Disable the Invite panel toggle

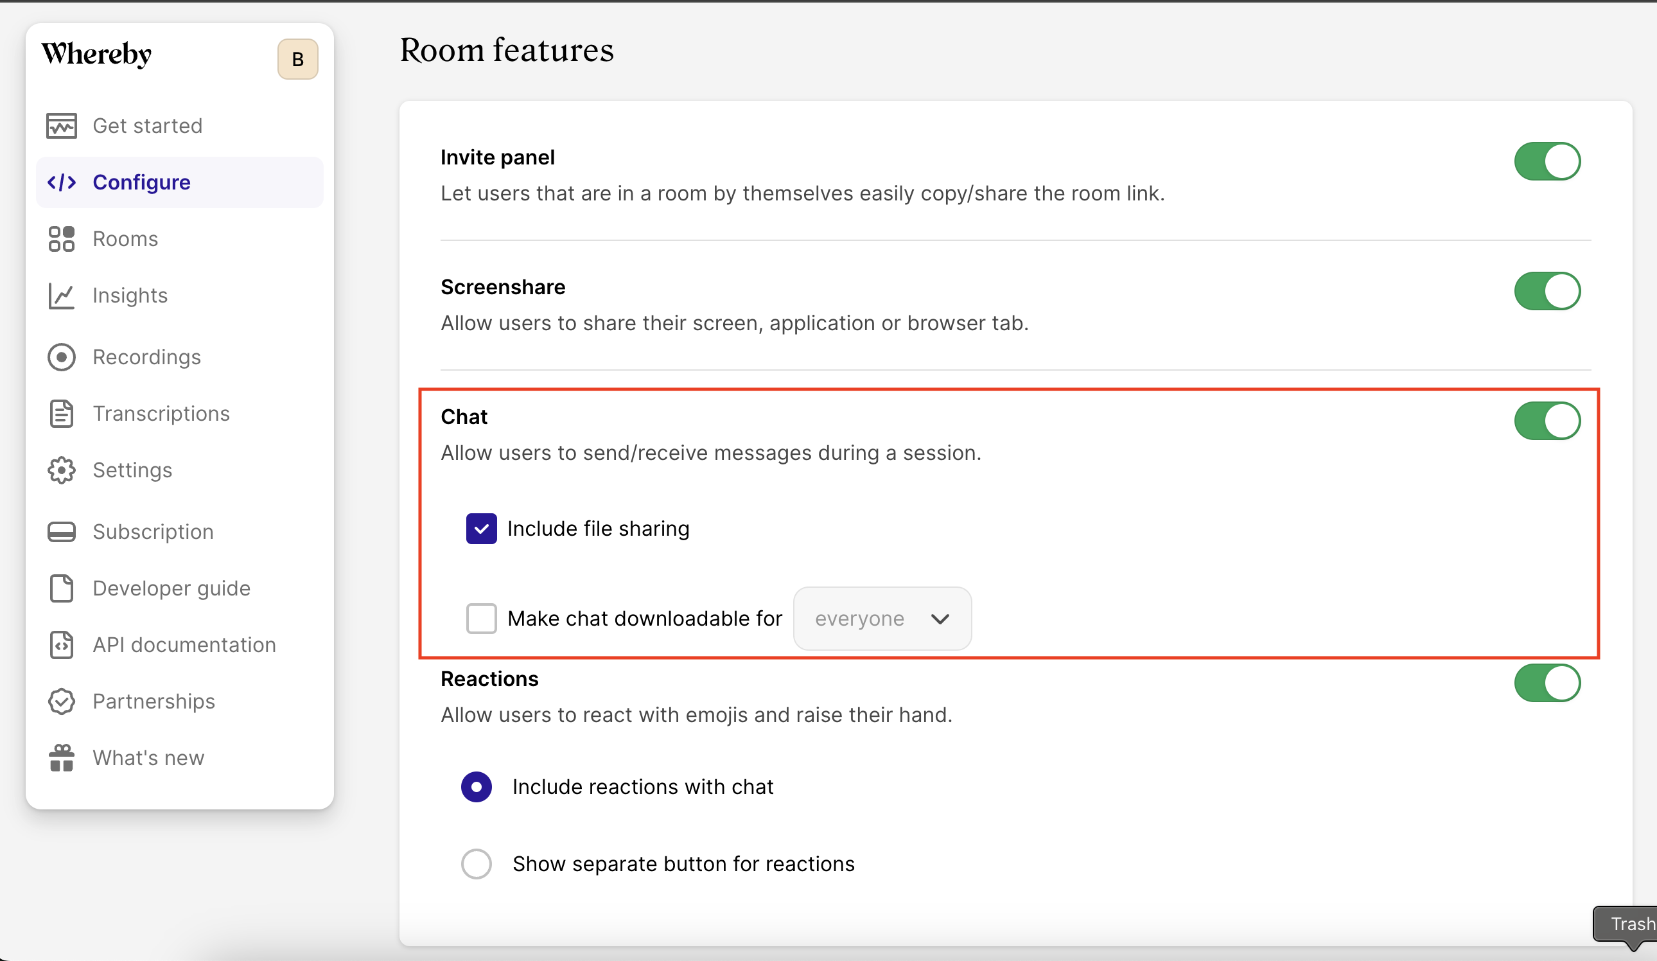coord(1547,161)
